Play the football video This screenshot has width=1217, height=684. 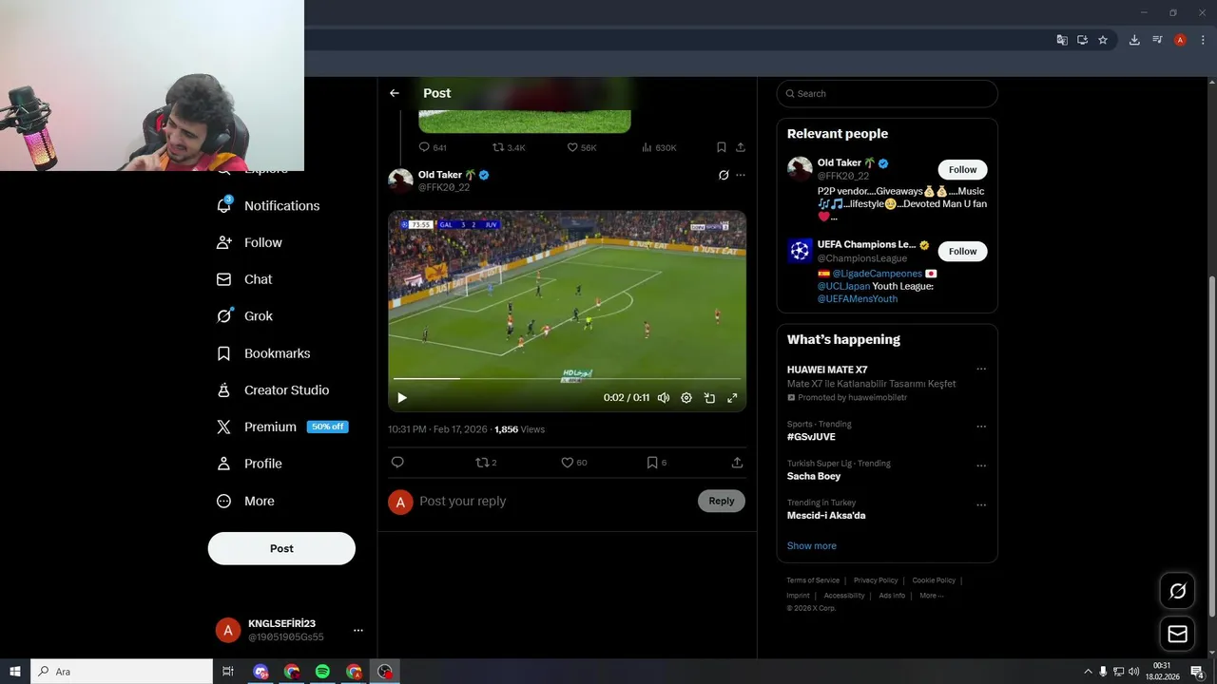coord(402,398)
